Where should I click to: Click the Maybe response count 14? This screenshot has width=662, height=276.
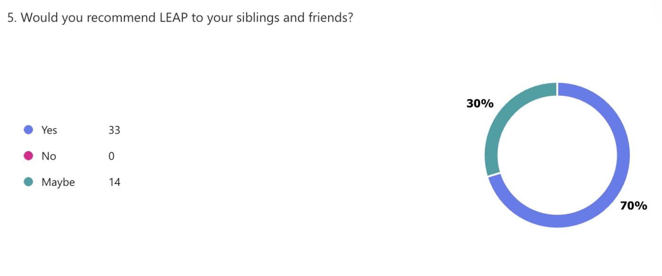pos(114,182)
